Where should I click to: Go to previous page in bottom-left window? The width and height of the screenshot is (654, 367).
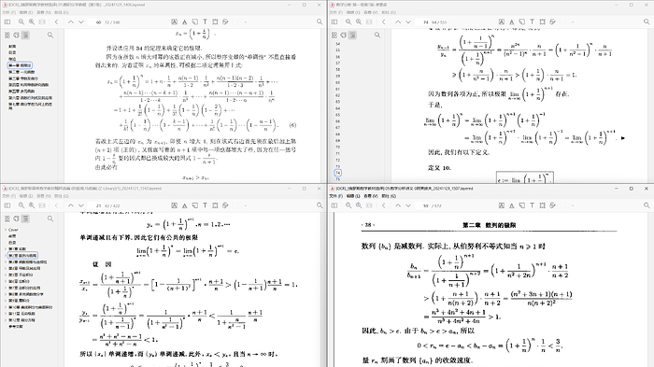click(x=71, y=205)
